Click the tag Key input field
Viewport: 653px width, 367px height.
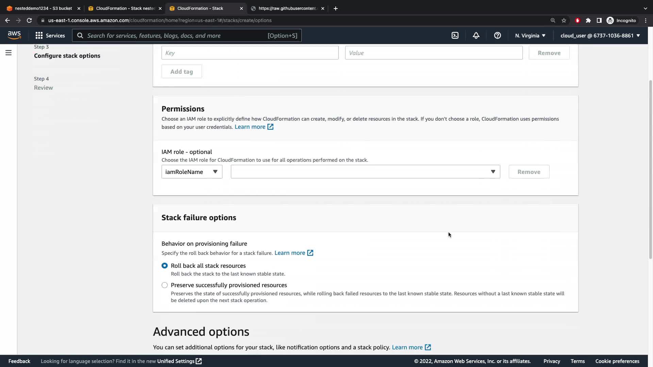coord(250,53)
